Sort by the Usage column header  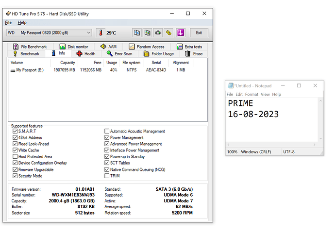click(x=112, y=63)
